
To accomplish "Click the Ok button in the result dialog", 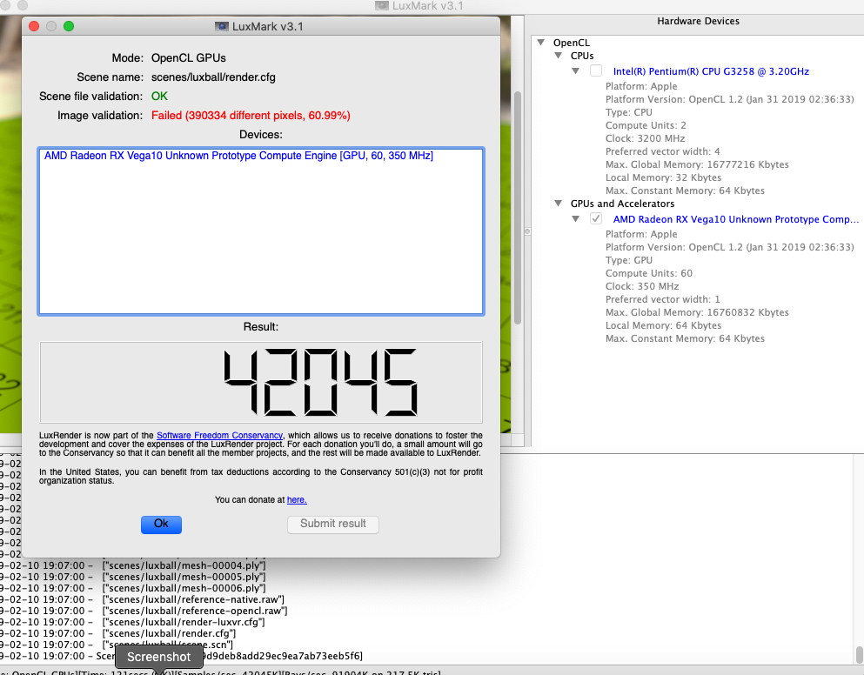I will 161,524.
